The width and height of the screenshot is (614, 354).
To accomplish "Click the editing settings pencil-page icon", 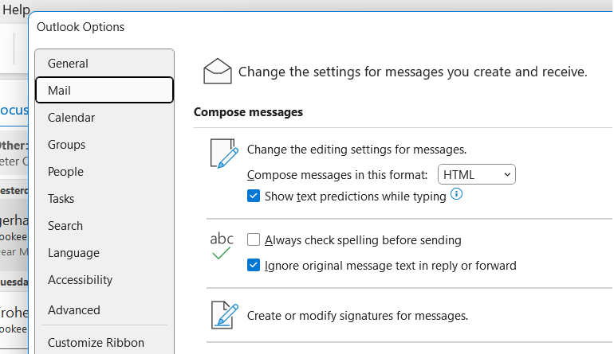I will [x=223, y=154].
